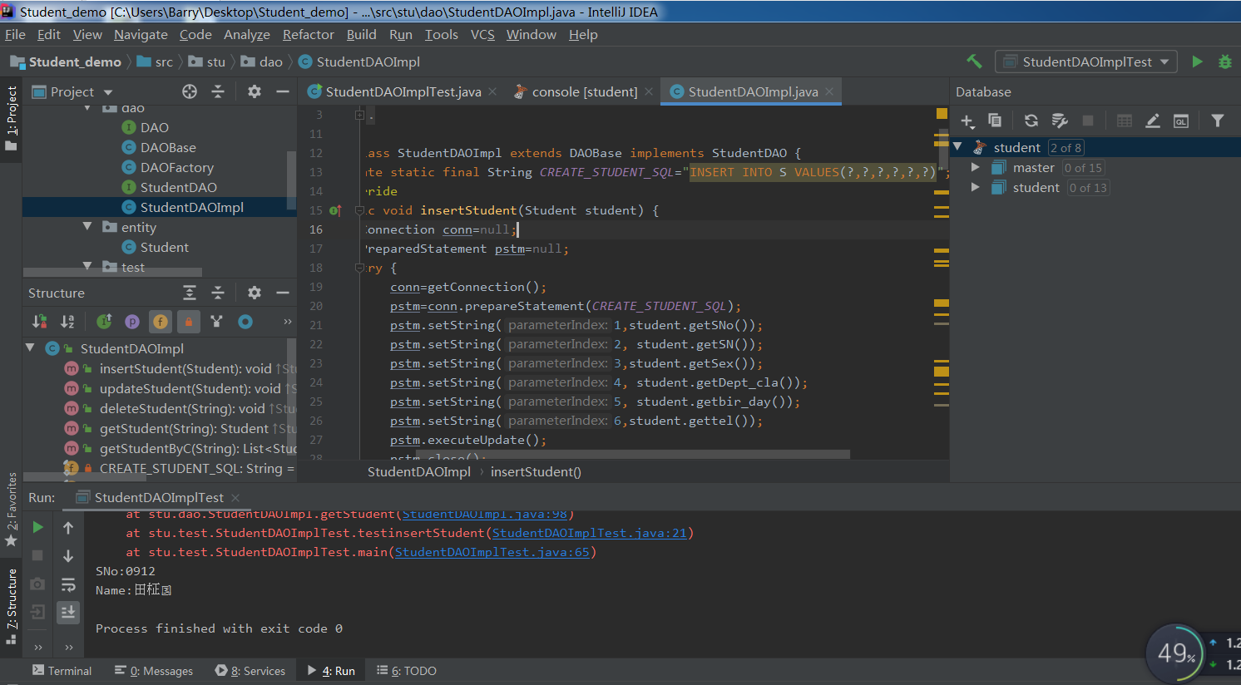Expand the master schema node
The height and width of the screenshot is (685, 1241).
click(976, 167)
